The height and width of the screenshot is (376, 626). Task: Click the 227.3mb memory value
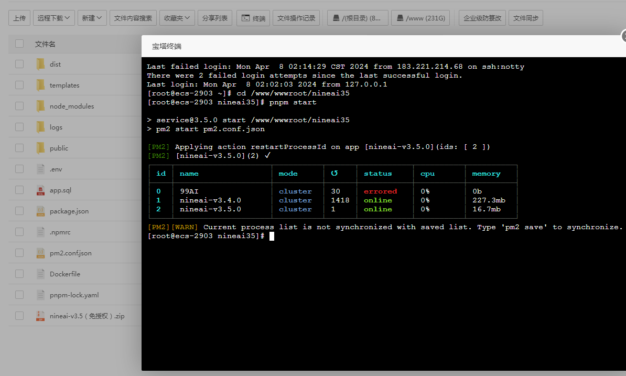(489, 200)
